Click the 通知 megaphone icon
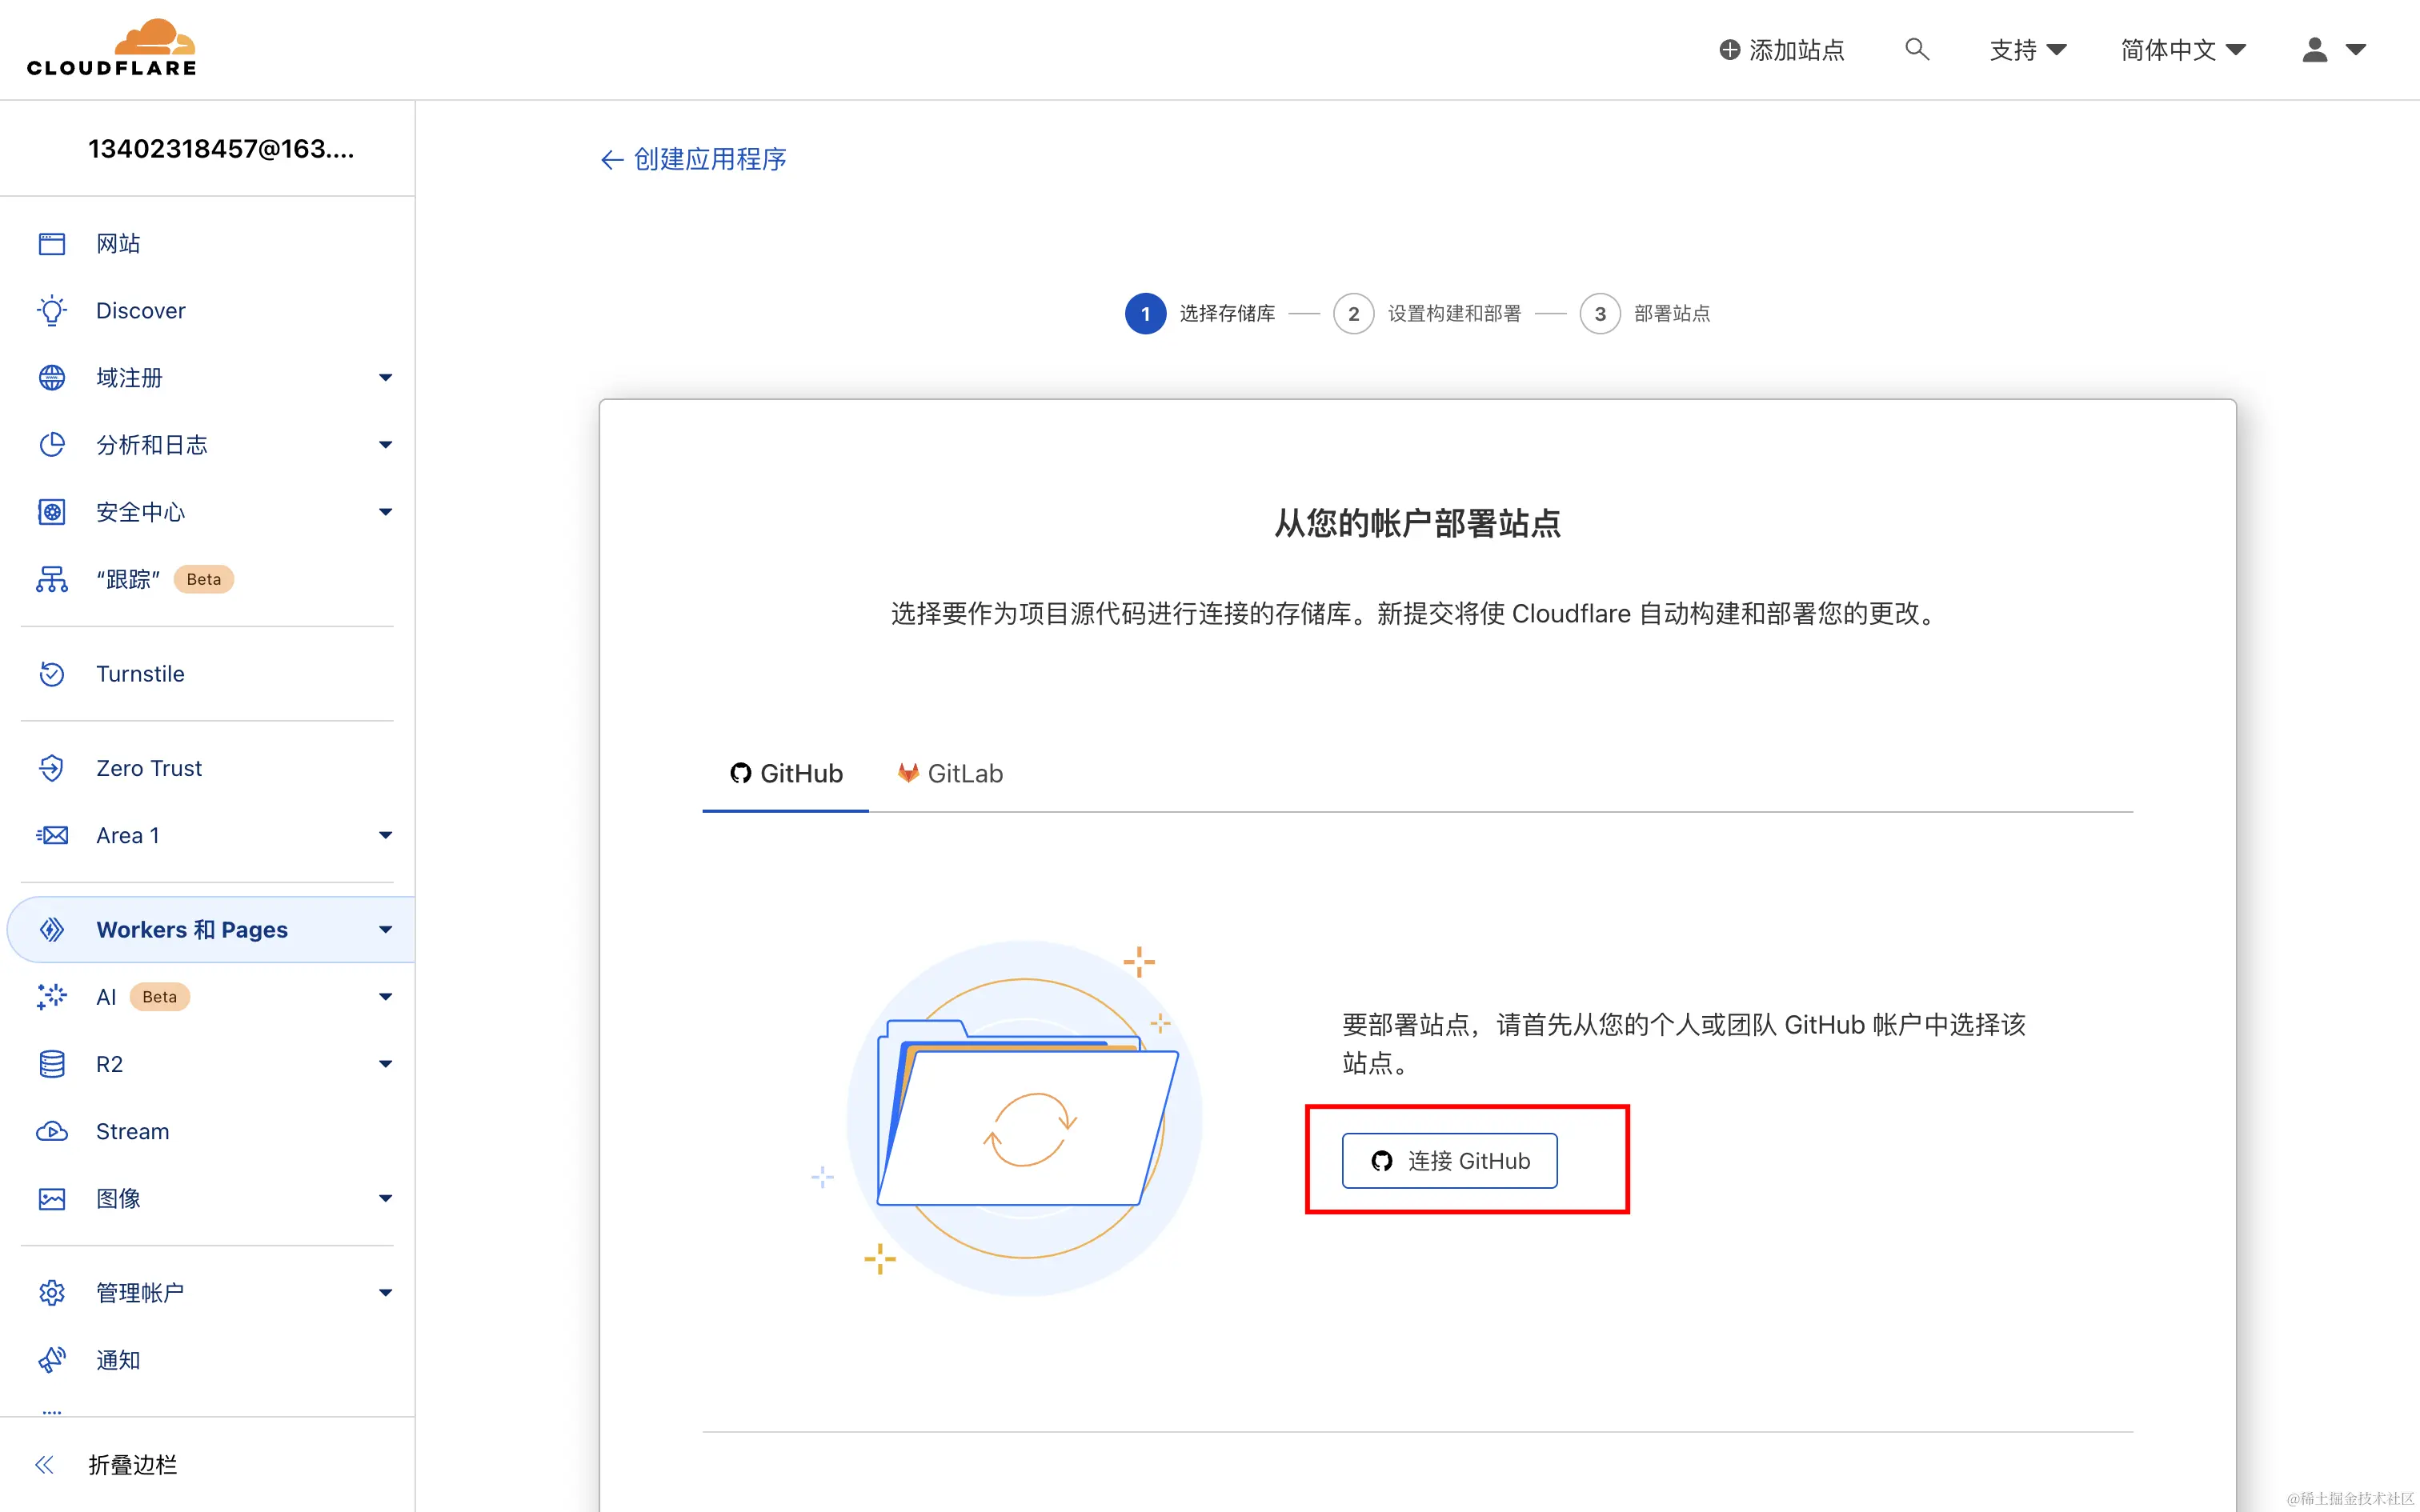 (52, 1360)
